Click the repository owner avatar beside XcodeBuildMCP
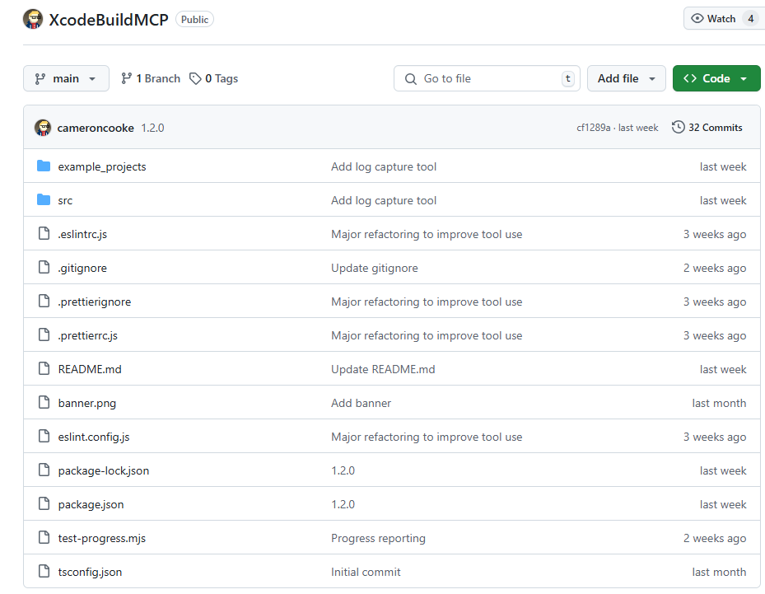The image size is (765, 594). (x=33, y=19)
